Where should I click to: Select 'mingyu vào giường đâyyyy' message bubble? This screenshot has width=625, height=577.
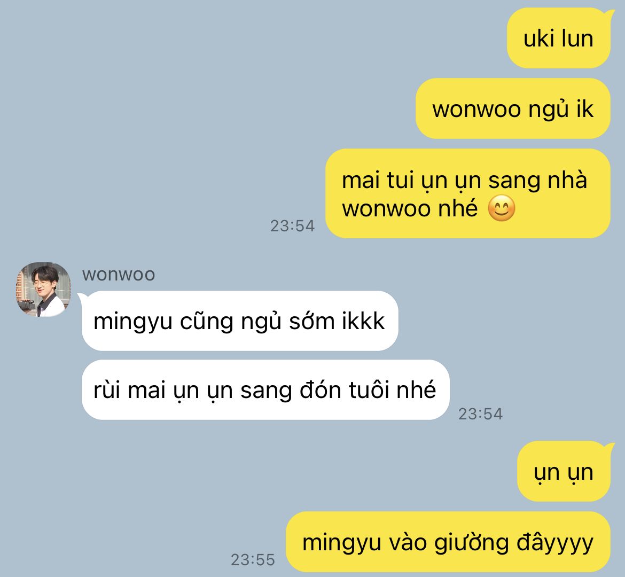point(448,542)
